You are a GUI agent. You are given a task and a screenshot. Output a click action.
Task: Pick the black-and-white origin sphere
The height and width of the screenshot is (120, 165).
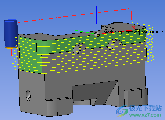point(97,34)
